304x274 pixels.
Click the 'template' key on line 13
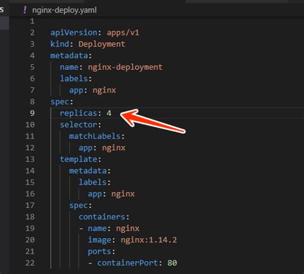pos(78,159)
